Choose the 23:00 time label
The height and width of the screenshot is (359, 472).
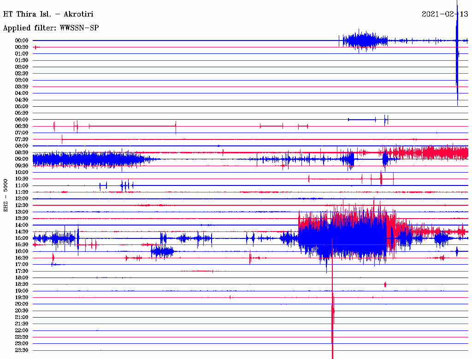22,344
